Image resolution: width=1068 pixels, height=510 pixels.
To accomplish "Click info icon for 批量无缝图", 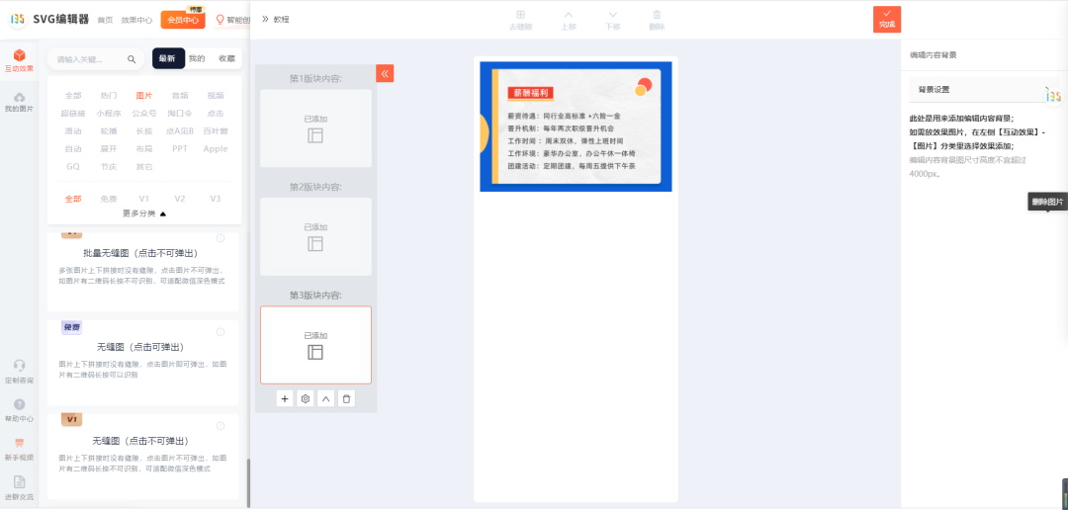I will coord(221,238).
